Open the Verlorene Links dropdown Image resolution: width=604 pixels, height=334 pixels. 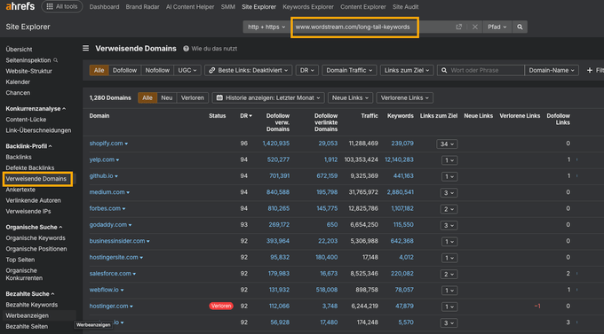[404, 98]
